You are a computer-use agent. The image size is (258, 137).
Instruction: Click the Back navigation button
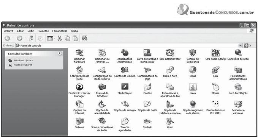click(x=7, y=38)
